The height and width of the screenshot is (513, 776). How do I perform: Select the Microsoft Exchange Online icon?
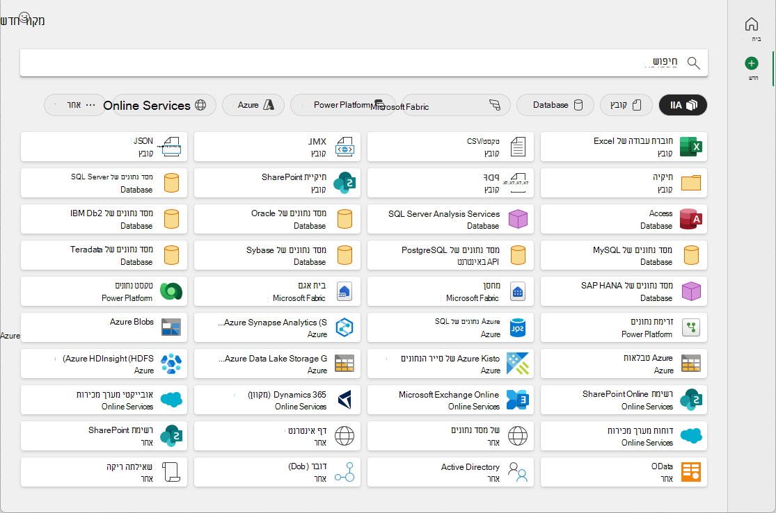tap(518, 399)
